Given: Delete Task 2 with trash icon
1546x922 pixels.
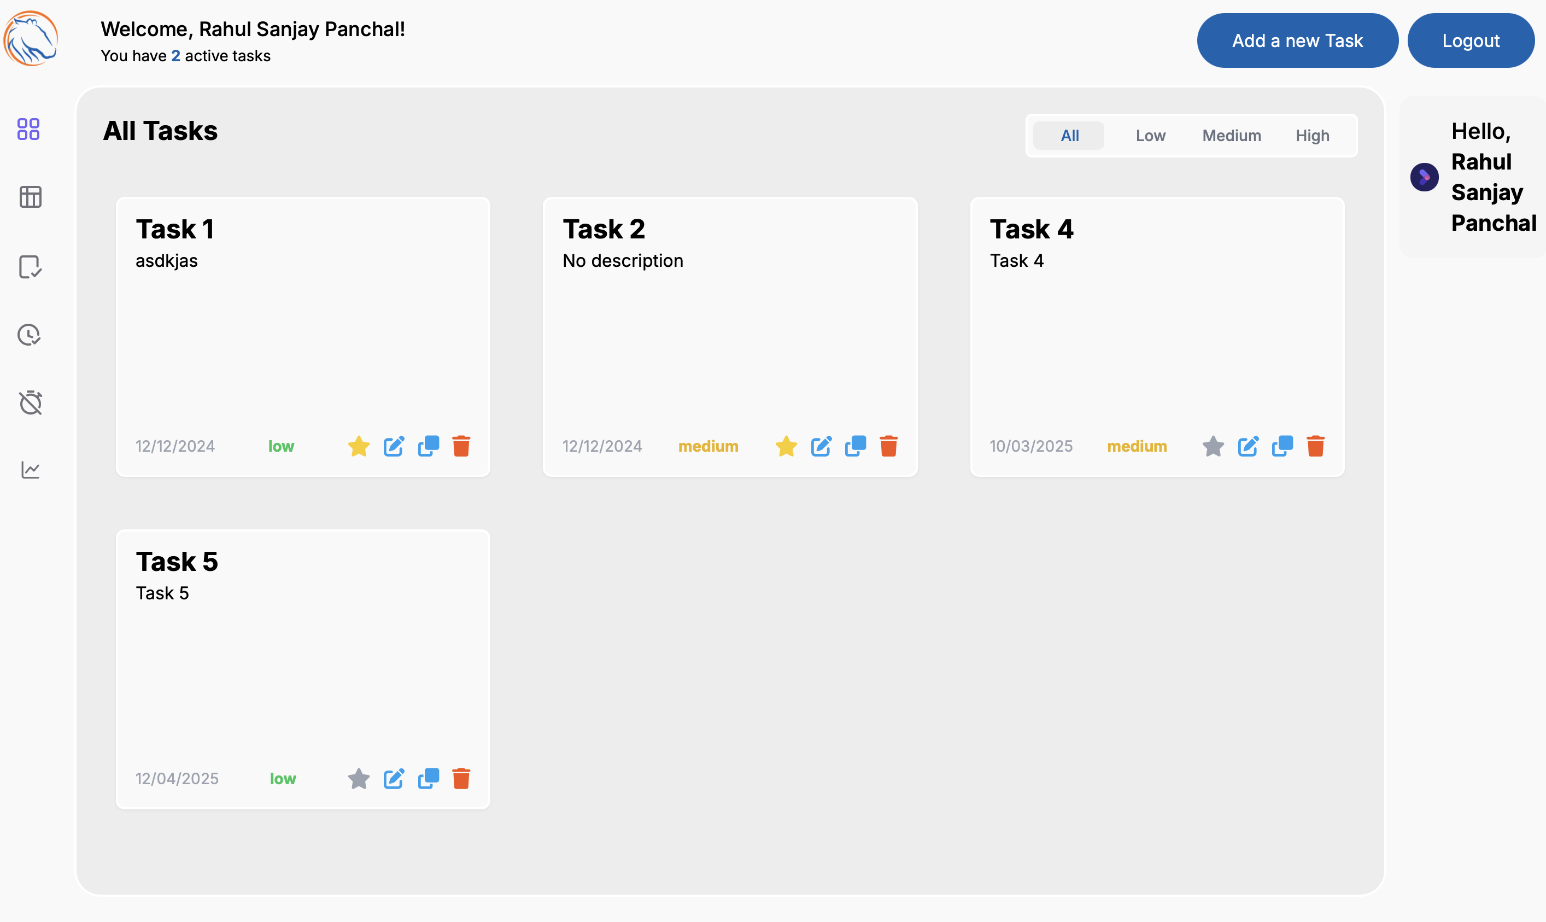Looking at the screenshot, I should click(888, 446).
